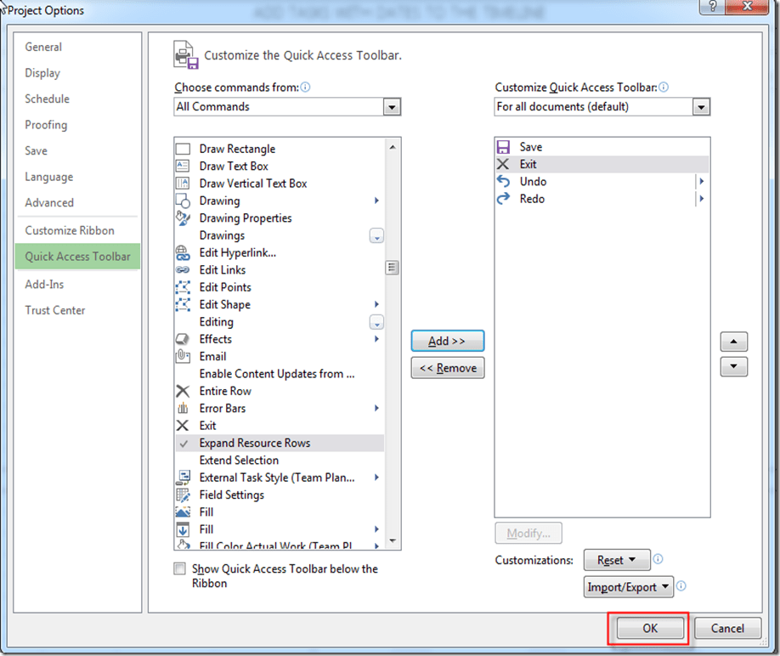
Task: Click the Undo icon in the toolbar list
Action: point(504,181)
